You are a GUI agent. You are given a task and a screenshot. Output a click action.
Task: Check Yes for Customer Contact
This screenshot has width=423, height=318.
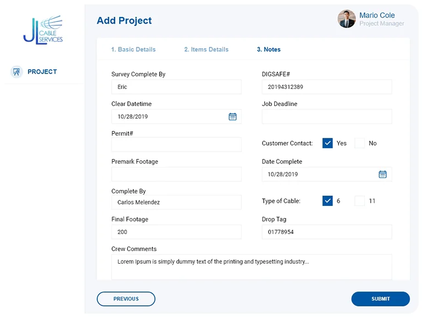pos(327,143)
